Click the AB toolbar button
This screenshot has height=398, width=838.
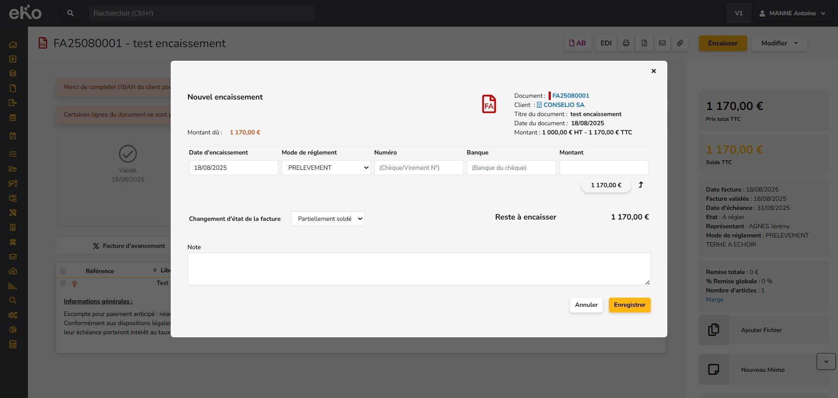coord(577,43)
